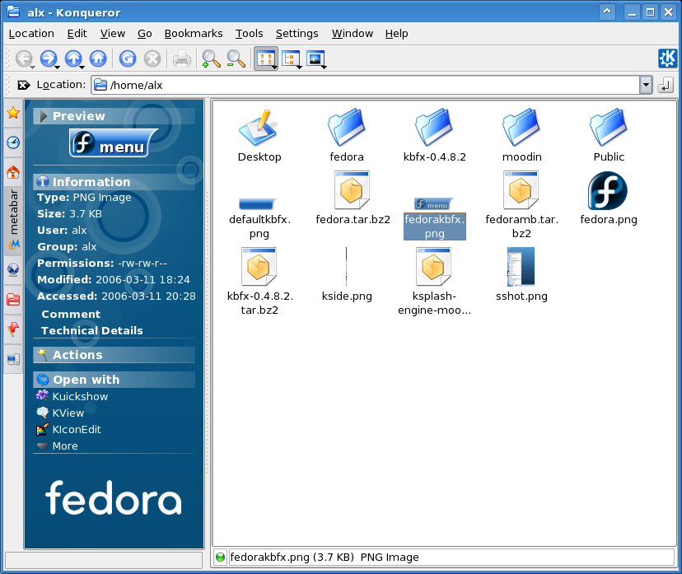Clear the location bar

point(24,85)
